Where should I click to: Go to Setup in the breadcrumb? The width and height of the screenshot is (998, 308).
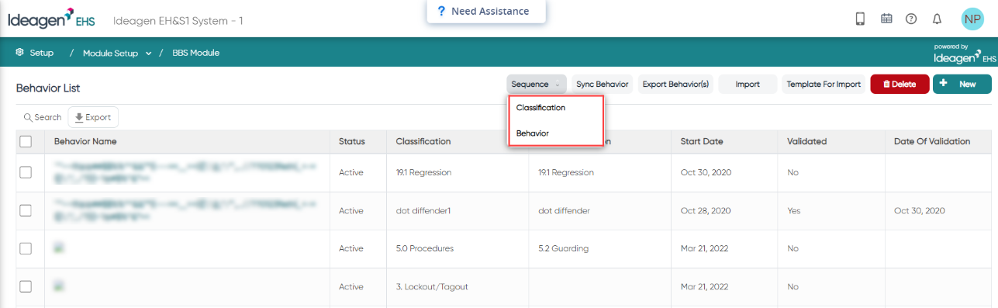pyautogui.click(x=42, y=53)
